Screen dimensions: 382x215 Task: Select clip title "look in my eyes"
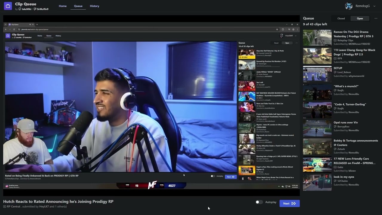pos(344,177)
